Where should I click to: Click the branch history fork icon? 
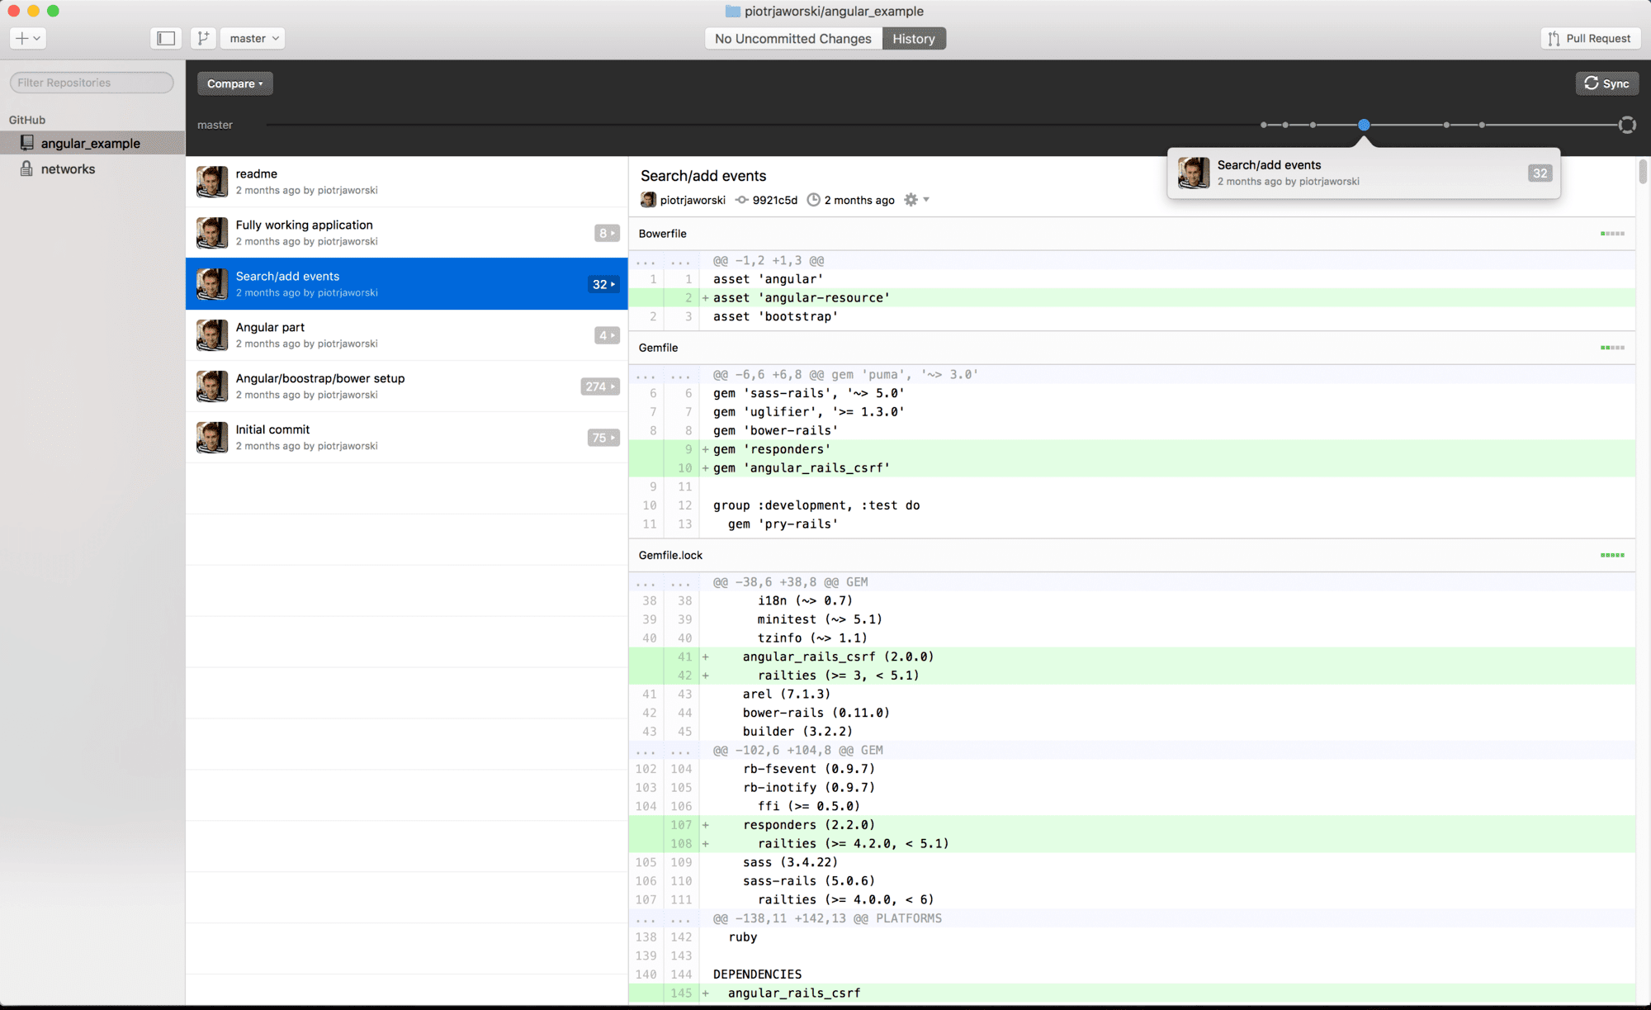[x=201, y=38]
